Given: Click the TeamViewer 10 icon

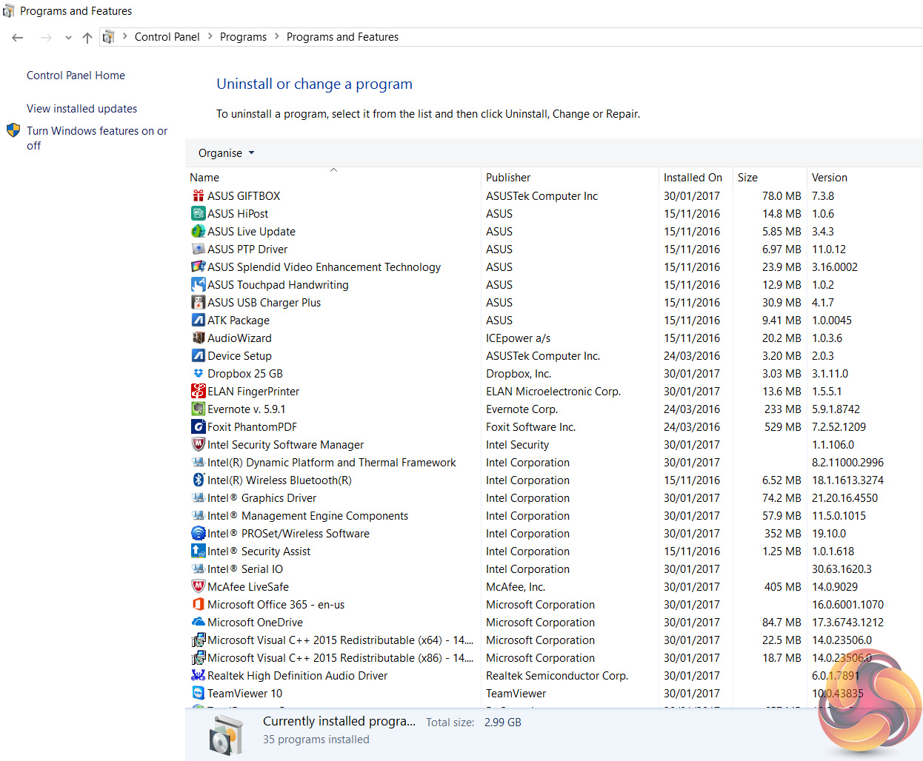Looking at the screenshot, I should pyautogui.click(x=199, y=694).
